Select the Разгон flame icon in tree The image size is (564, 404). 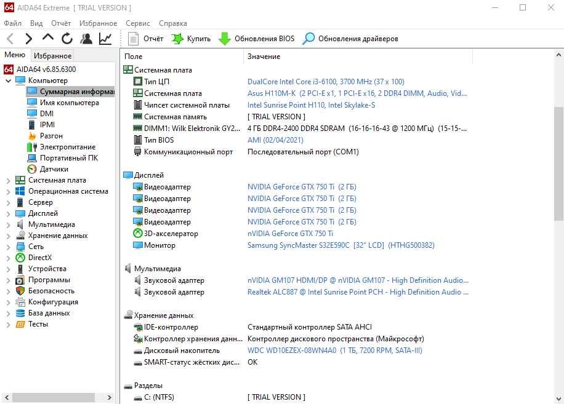(x=32, y=136)
